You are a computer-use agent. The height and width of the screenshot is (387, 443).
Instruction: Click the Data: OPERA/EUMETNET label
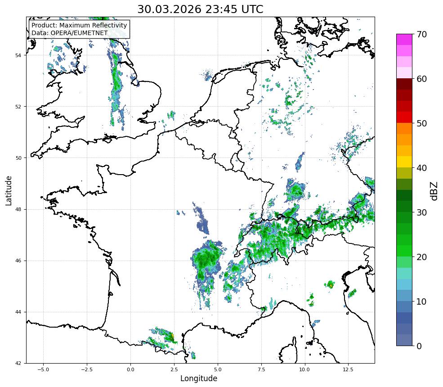pyautogui.click(x=70, y=33)
